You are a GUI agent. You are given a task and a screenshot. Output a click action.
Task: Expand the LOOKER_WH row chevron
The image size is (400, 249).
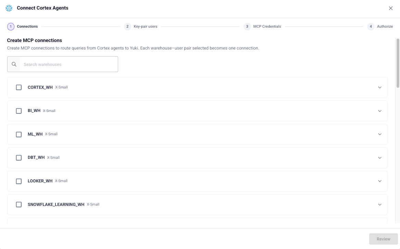point(379,181)
